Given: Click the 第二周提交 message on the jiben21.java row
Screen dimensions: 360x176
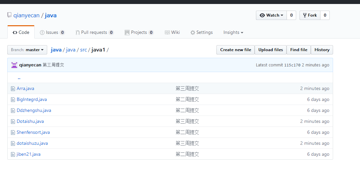Looking at the screenshot, I should coord(187,154).
